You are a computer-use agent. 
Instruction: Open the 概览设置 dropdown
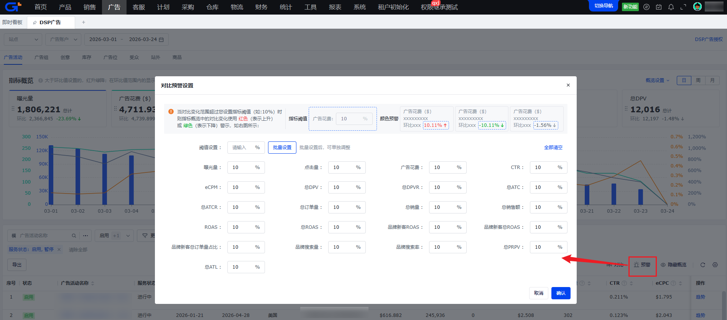coord(657,80)
